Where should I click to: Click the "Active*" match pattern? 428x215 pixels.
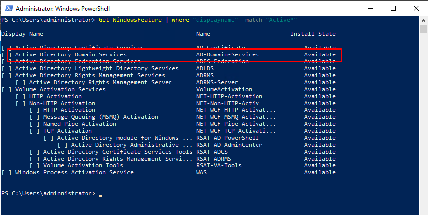tap(281, 20)
